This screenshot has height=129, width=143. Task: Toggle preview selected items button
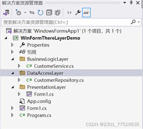pos(86,13)
